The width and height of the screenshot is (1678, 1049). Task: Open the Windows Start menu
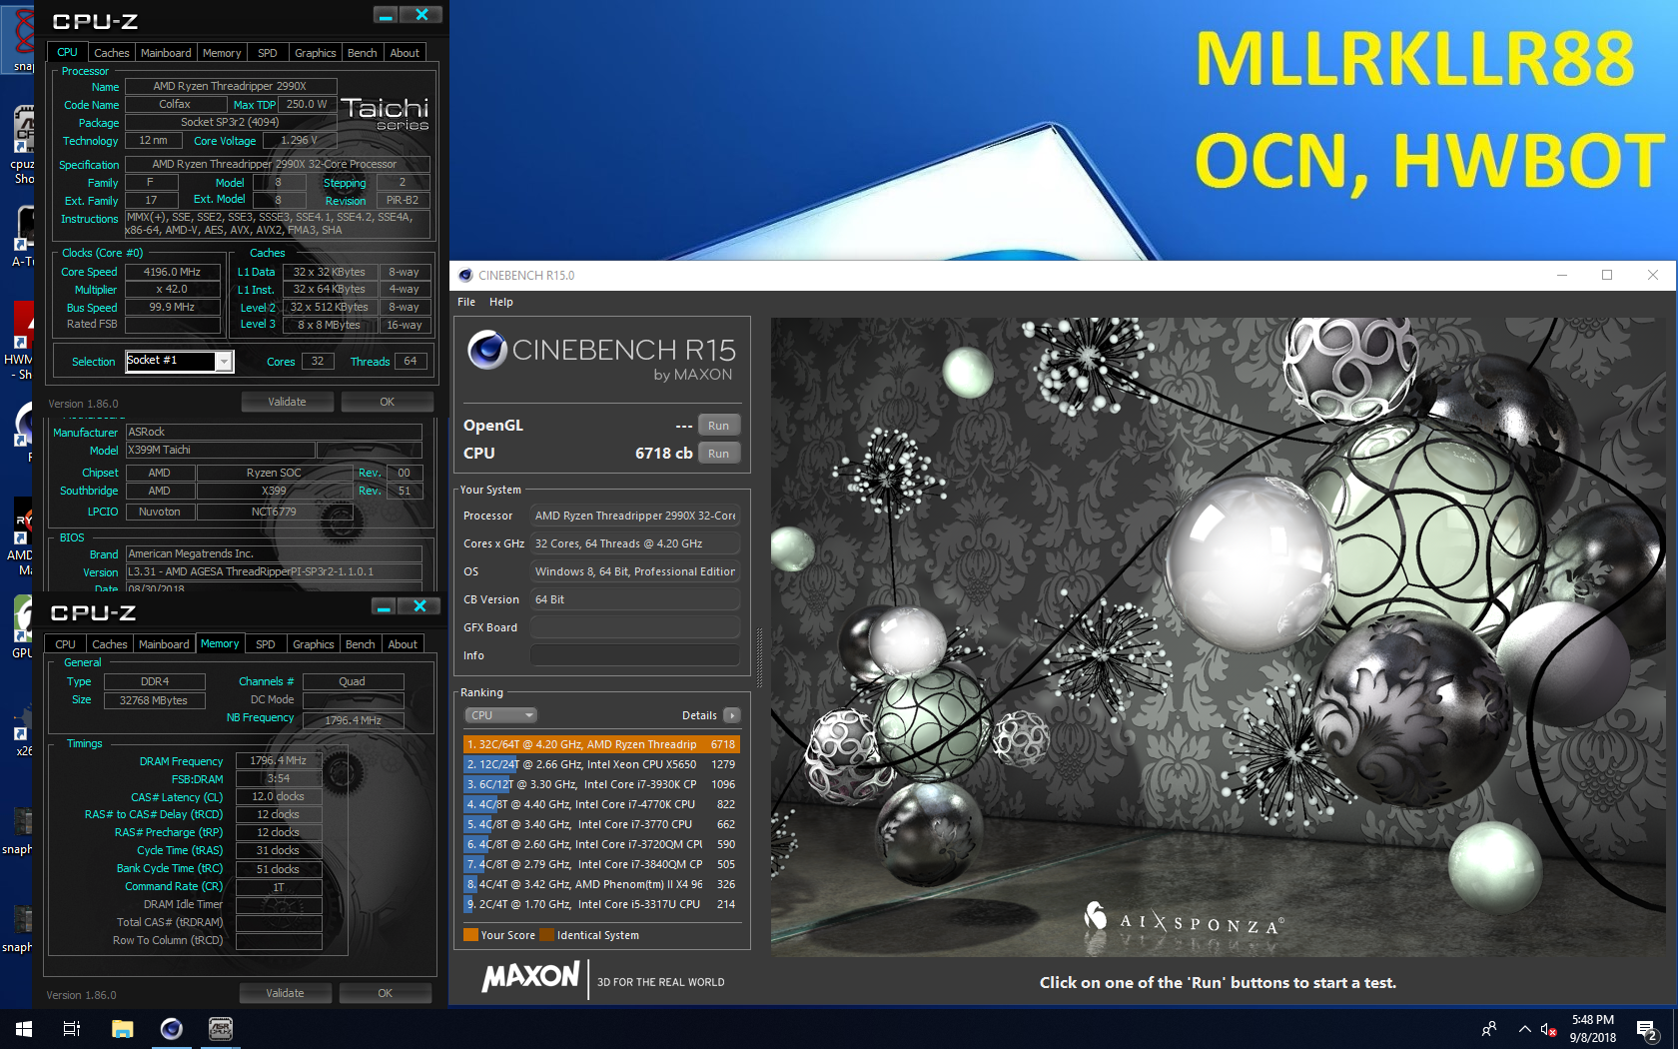(24, 1028)
